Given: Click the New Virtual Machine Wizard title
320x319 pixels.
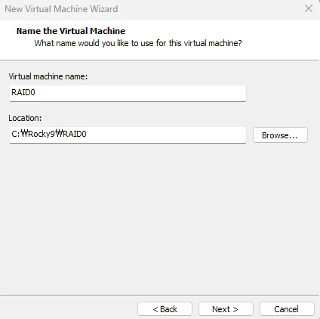Looking at the screenshot, I should pos(61,9).
